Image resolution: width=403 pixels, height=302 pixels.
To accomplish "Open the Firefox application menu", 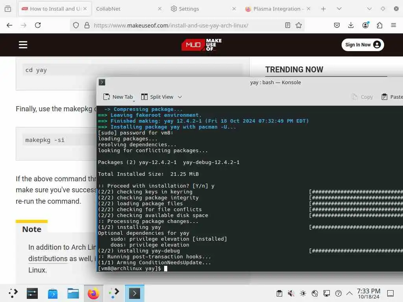I will (x=394, y=25).
